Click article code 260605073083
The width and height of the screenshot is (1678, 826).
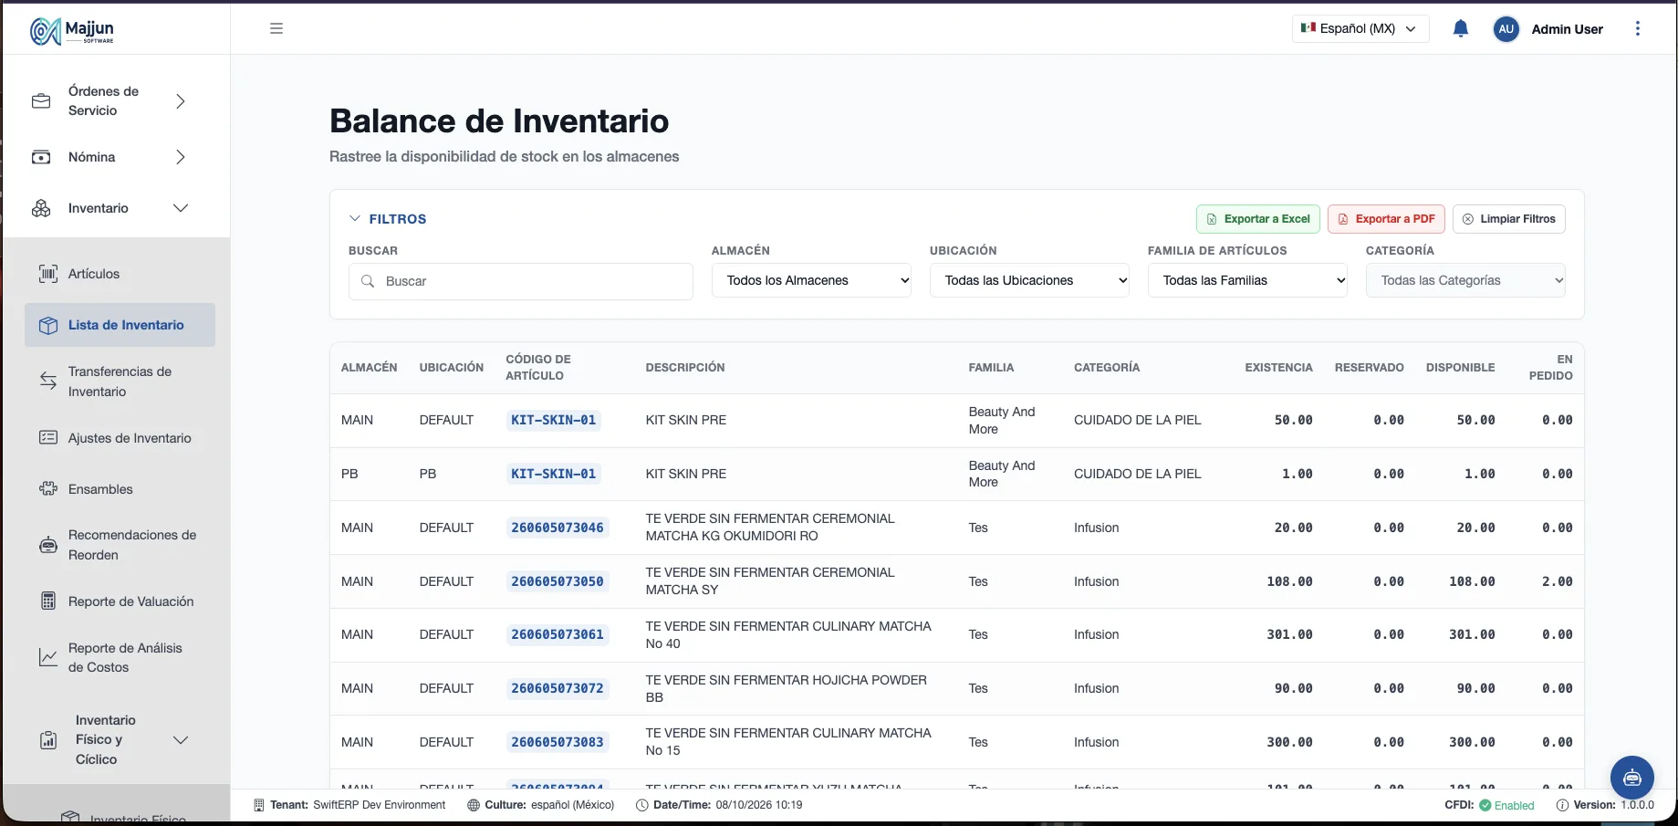(x=557, y=742)
